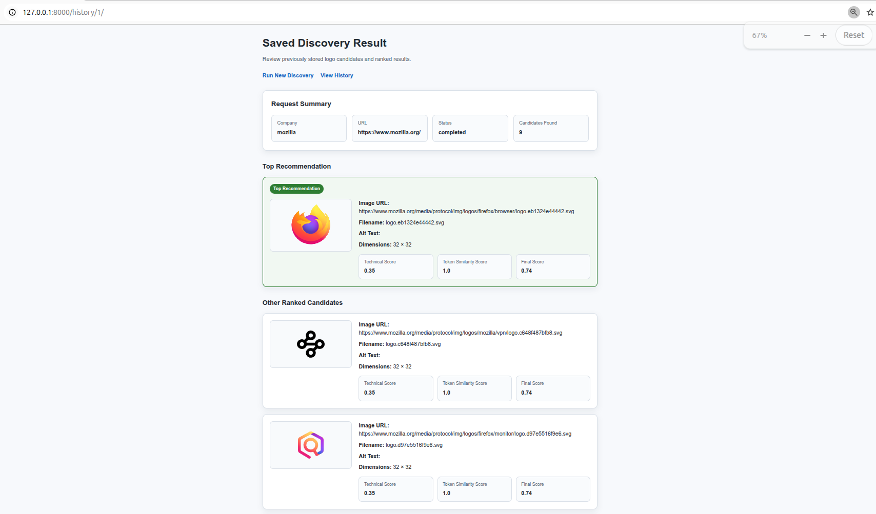Screen dimensions: 876x514
Task: Click the 67% zoom level text
Action: (x=760, y=35)
